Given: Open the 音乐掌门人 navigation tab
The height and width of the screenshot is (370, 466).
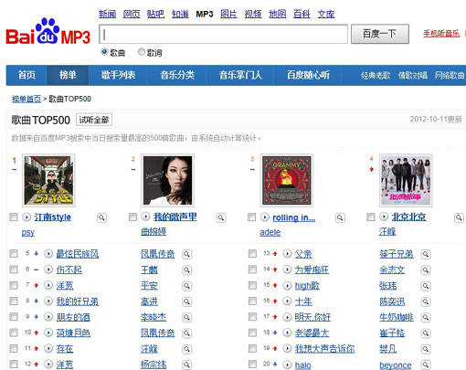Looking at the screenshot, I should (x=240, y=75).
